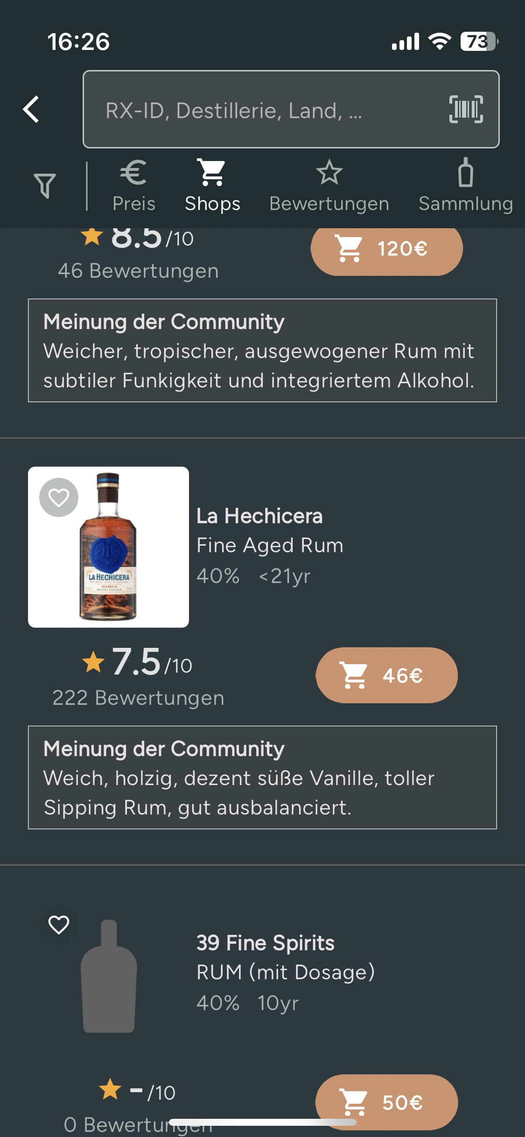Open the barcode scanner
The image size is (525, 1137).
click(x=466, y=109)
